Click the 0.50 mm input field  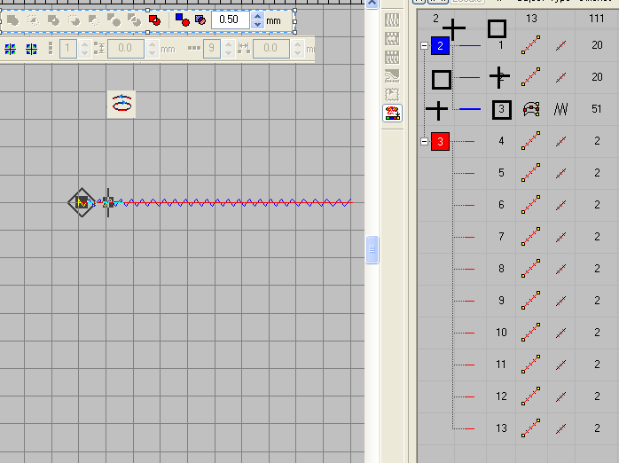click(230, 19)
